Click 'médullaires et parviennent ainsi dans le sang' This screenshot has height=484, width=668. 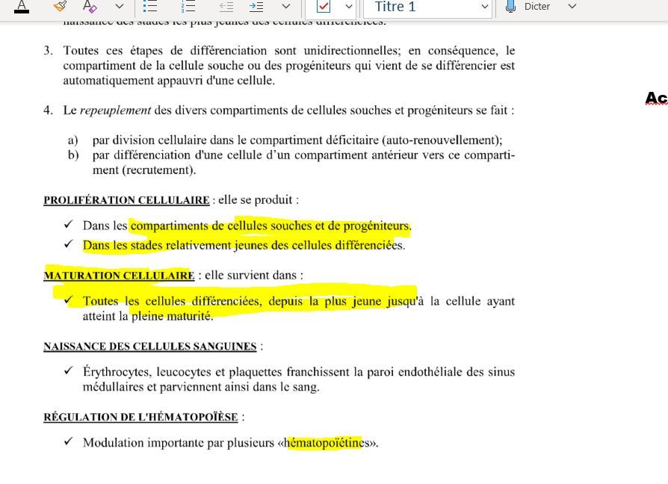(x=201, y=387)
